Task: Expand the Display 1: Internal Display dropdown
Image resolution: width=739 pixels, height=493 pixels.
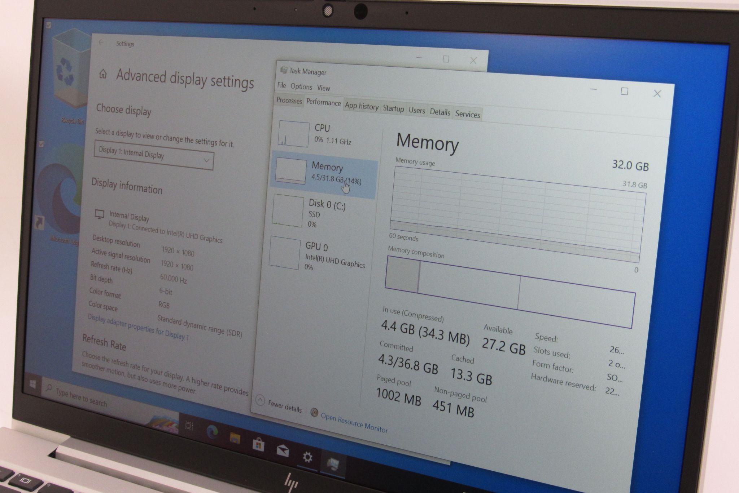Action: click(x=154, y=155)
